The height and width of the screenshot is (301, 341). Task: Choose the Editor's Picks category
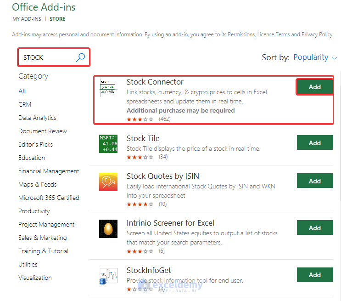point(35,144)
